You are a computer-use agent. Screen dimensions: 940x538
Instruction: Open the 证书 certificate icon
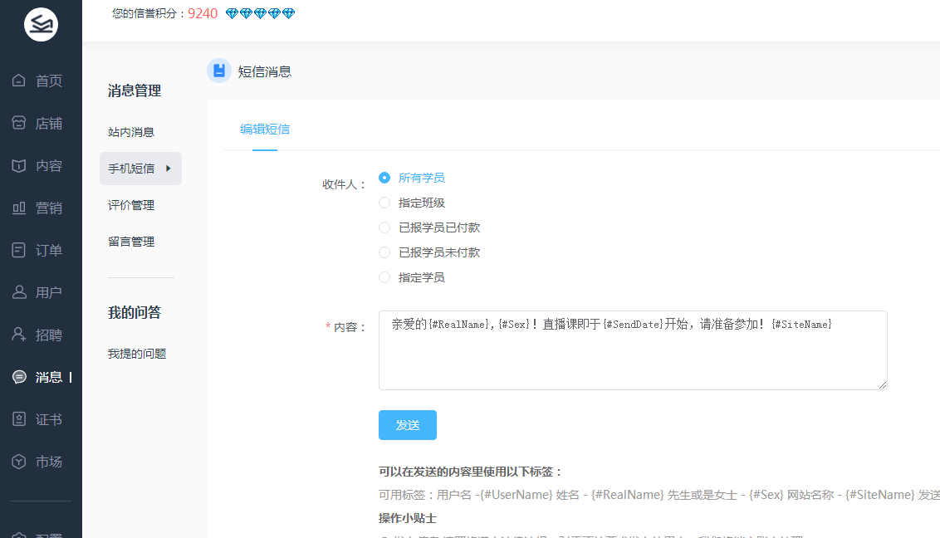tap(19, 419)
